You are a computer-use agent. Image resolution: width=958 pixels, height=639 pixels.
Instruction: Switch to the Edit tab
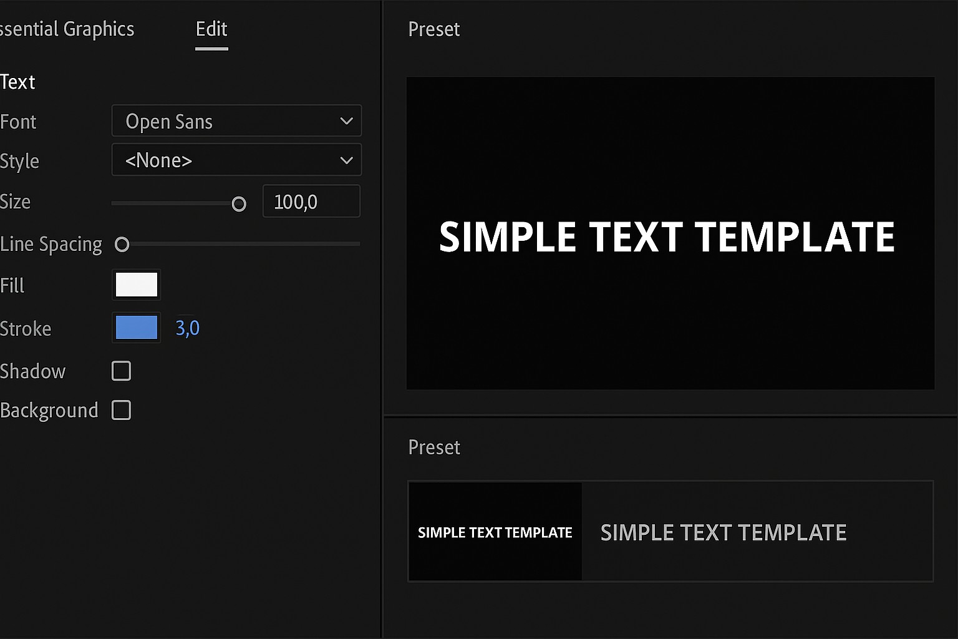(211, 29)
